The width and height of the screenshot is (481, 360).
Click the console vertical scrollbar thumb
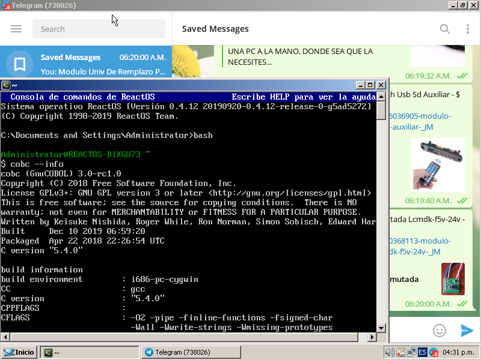point(381,110)
